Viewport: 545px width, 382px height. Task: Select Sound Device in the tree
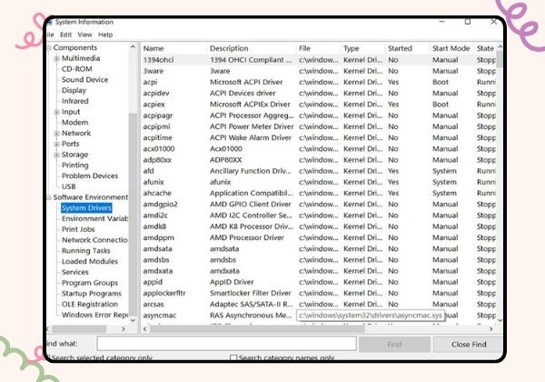[84, 80]
